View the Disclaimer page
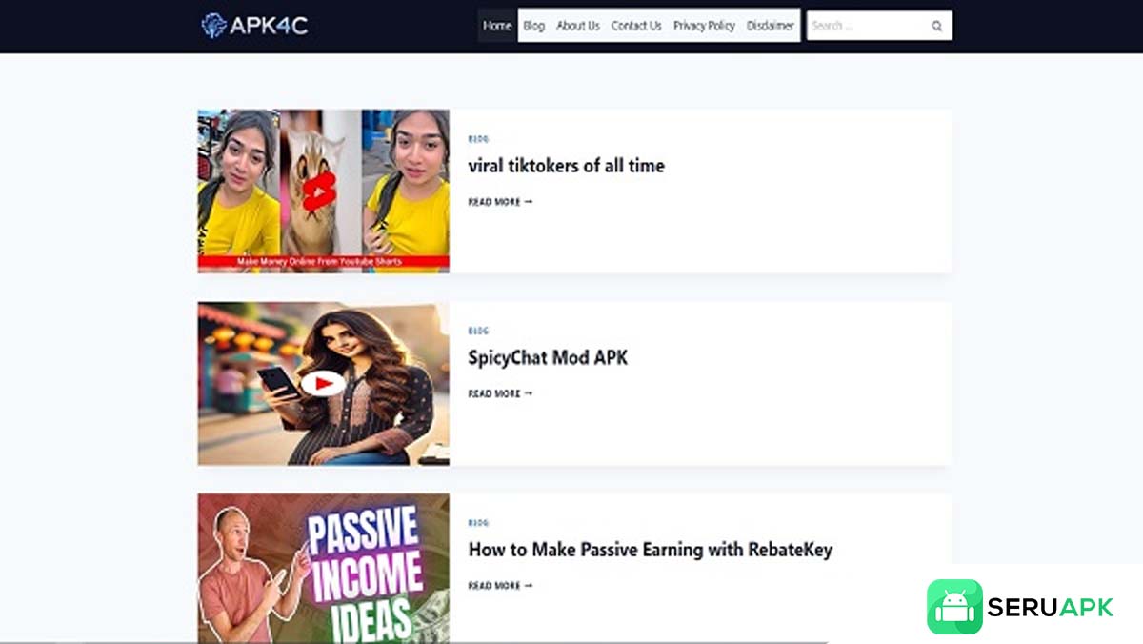Viewport: 1143px width, 644px height. point(771,26)
